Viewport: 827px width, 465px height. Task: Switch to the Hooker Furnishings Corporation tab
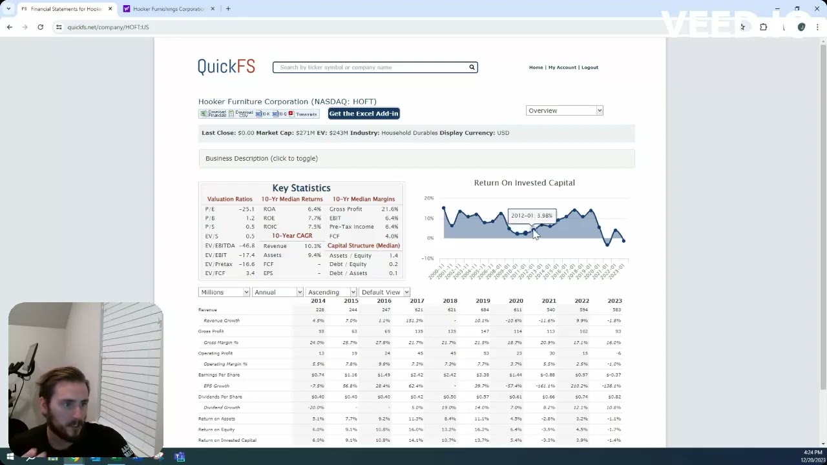tap(168, 9)
